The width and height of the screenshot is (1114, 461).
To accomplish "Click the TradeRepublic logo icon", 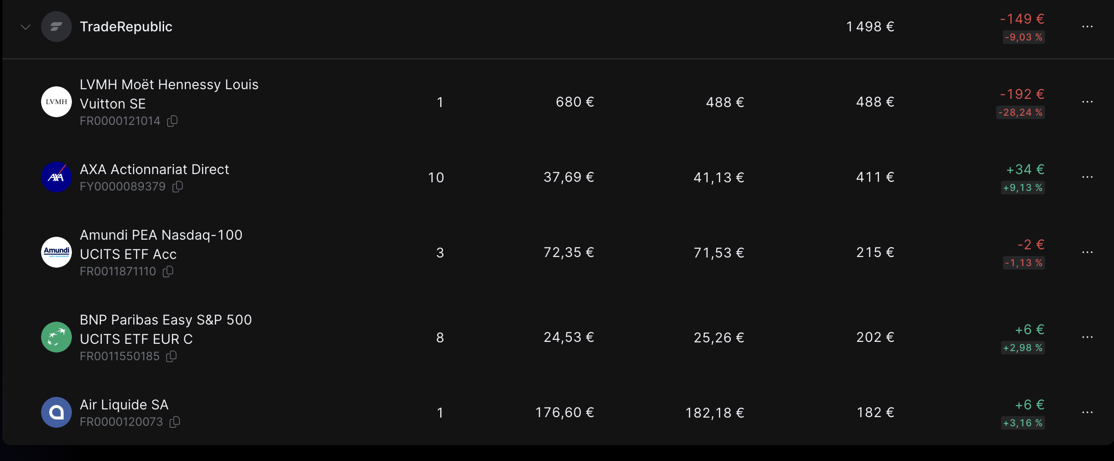I will tap(56, 27).
